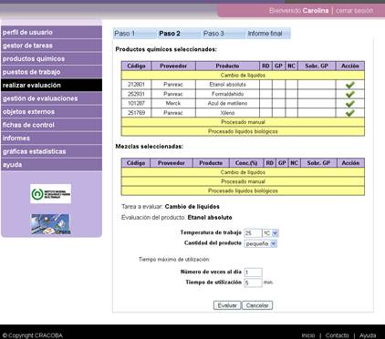Click green checkmark for Xileno row

(350, 113)
